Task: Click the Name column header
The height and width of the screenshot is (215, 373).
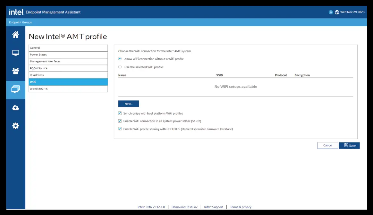Action: 122,75
